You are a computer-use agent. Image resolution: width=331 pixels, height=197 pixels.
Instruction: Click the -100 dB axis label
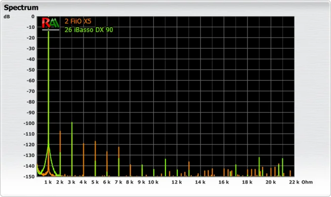coord(29,123)
